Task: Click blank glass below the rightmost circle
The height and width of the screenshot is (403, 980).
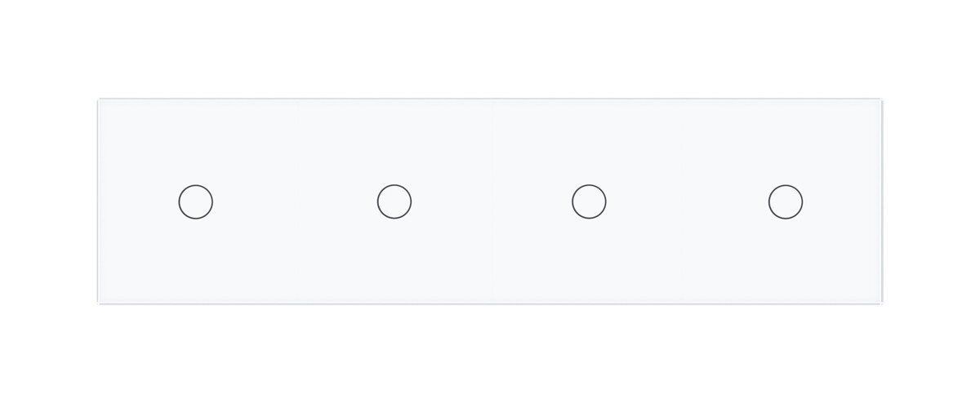Action: click(785, 261)
